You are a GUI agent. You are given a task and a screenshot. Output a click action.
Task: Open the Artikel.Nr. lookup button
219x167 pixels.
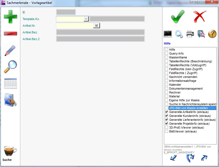tap(97, 26)
